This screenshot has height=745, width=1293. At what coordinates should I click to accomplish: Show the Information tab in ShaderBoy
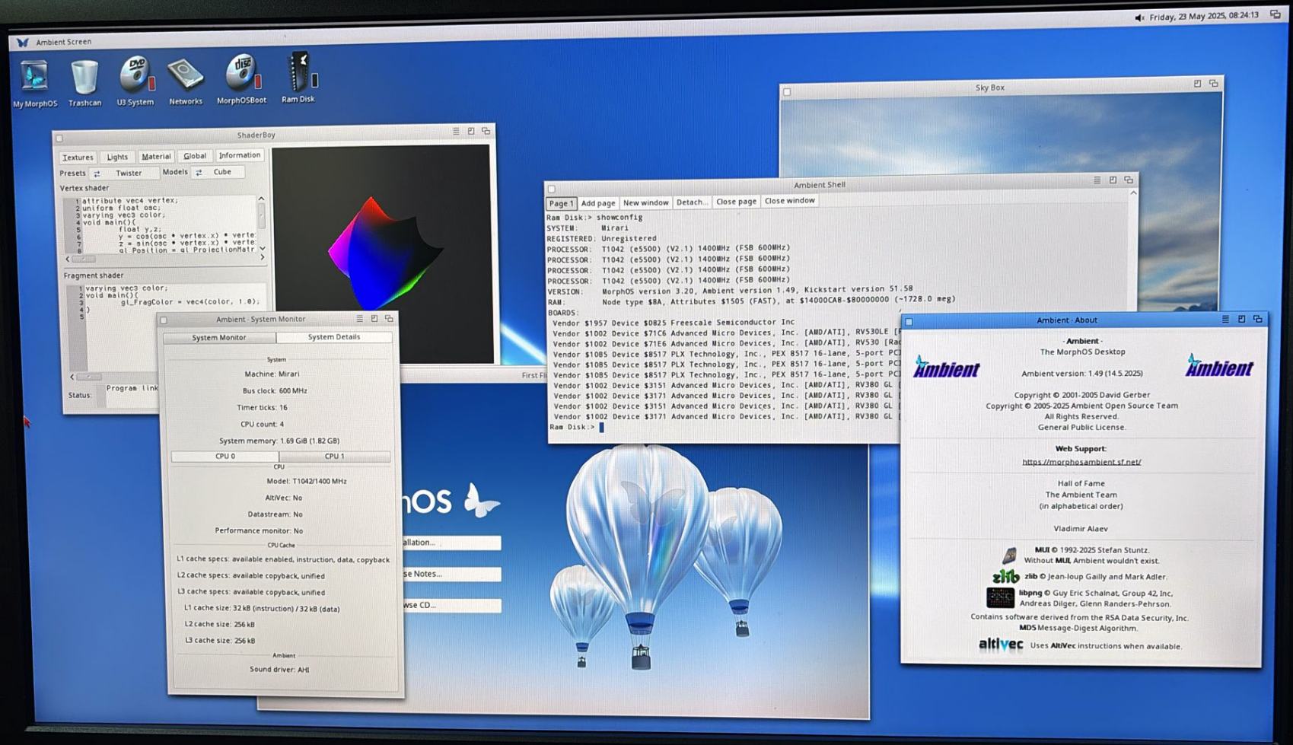(x=239, y=155)
